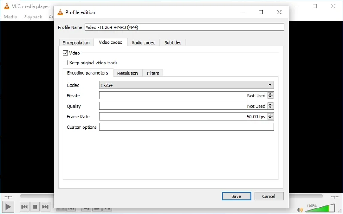
Task: Switch to the Encapsulation tab
Action: coord(76,42)
